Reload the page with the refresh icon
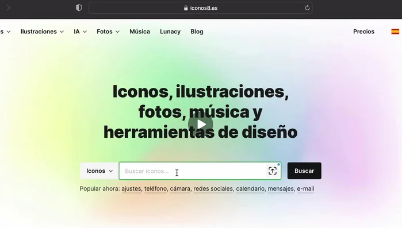Viewport: 402px width, 228px height. (x=307, y=8)
